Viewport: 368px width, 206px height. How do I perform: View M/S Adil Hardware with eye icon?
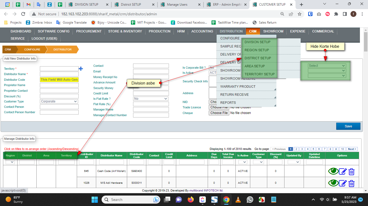[x=333, y=183]
